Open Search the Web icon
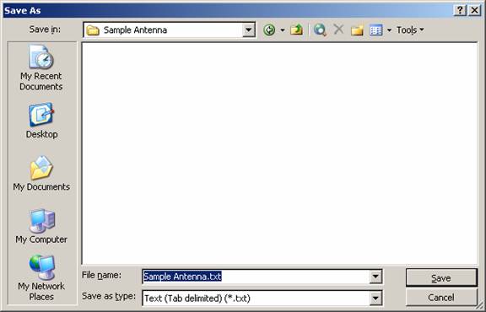486x312 pixels. click(x=320, y=30)
